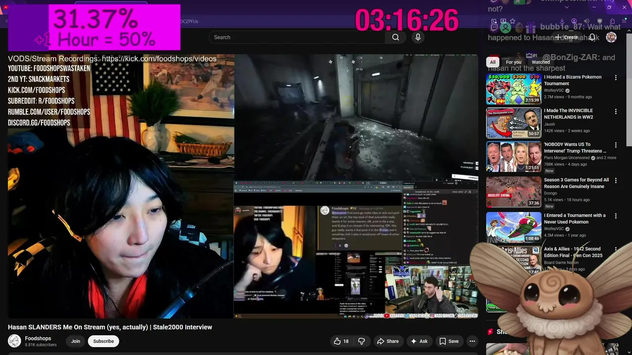The width and height of the screenshot is (632, 355).
Task: Click WolfeyVGC channel under Bizarre Pokemon video
Action: 554,91
